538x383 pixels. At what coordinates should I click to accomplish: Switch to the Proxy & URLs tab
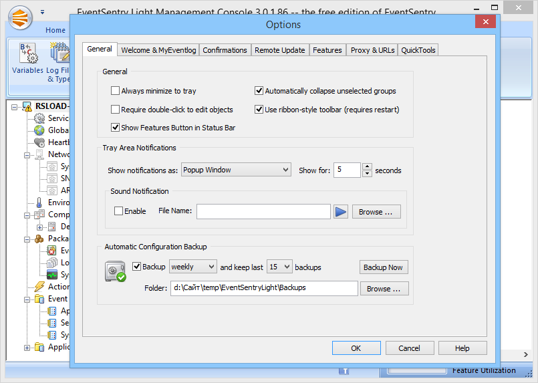click(372, 50)
